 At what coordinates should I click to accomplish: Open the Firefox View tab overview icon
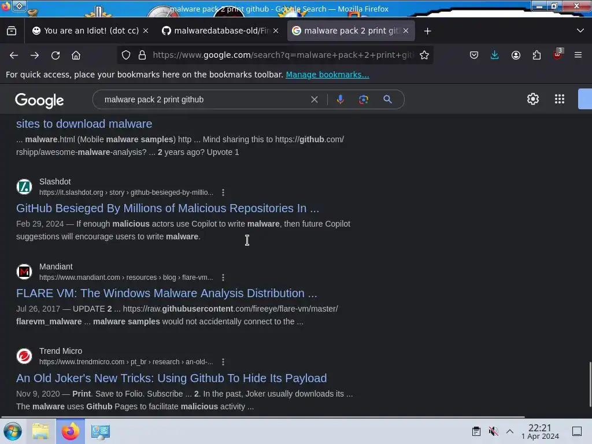[12, 31]
